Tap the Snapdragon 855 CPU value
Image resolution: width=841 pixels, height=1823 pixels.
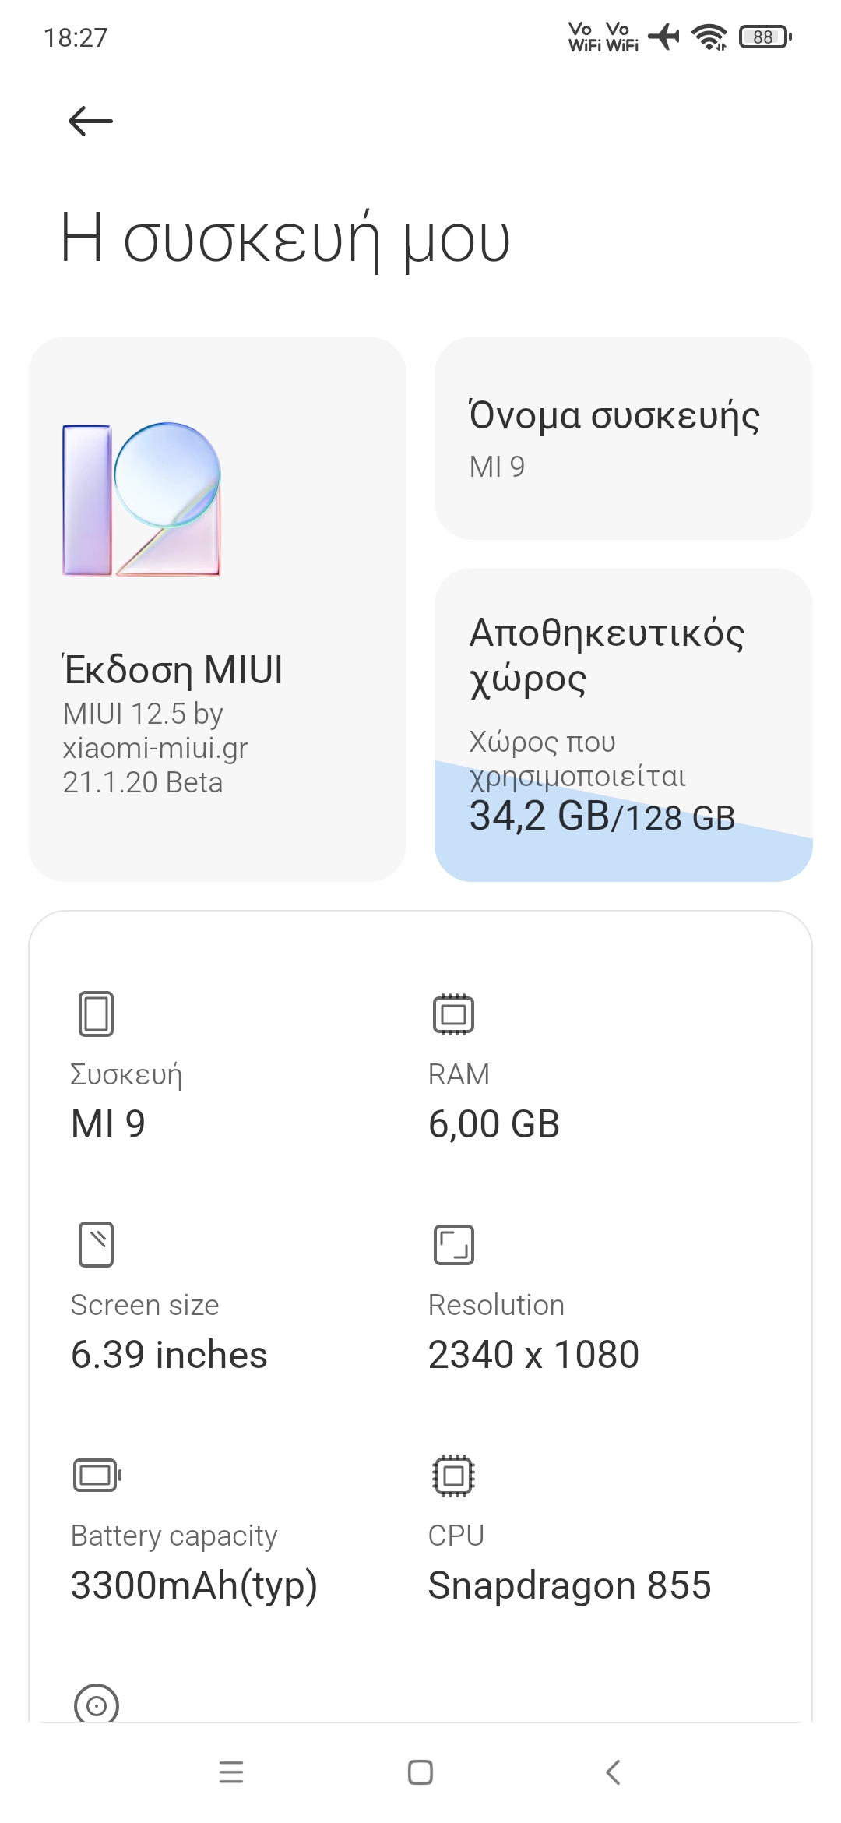(569, 1585)
